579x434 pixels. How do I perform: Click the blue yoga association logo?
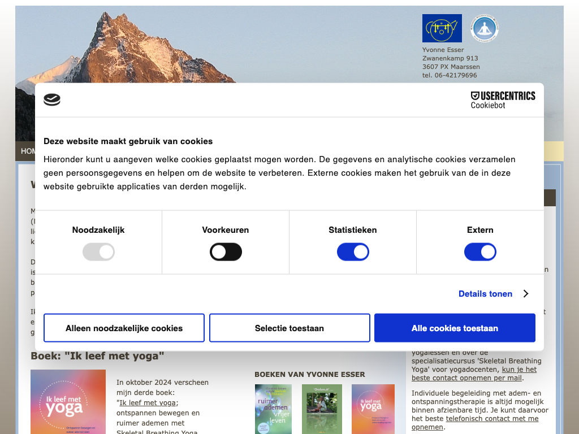[x=442, y=28]
